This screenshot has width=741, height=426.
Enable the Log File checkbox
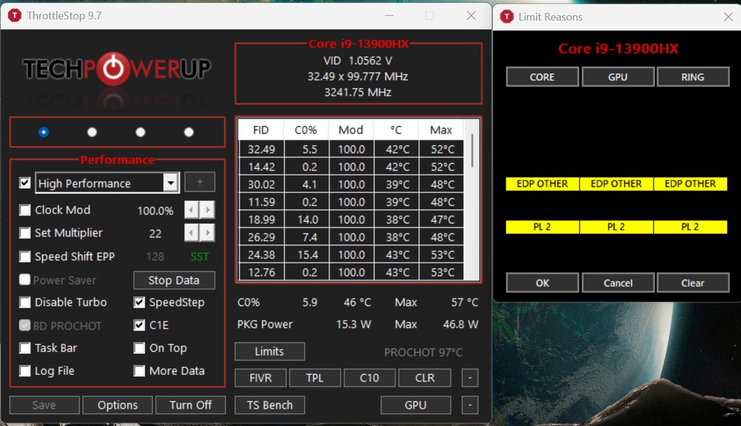coord(25,371)
